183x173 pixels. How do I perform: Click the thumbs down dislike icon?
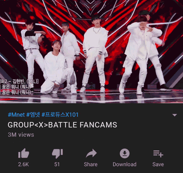point(57,154)
